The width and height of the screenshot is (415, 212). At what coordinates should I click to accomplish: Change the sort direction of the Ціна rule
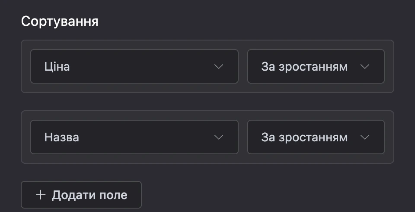(x=316, y=66)
